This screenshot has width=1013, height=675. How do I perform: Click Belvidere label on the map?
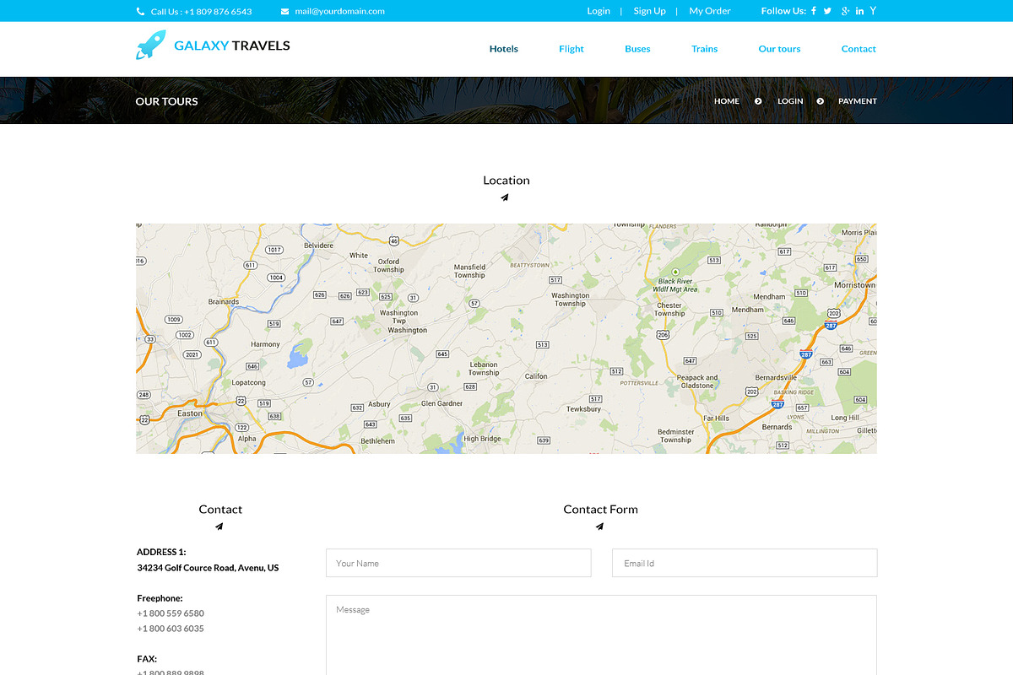pyautogui.click(x=319, y=246)
